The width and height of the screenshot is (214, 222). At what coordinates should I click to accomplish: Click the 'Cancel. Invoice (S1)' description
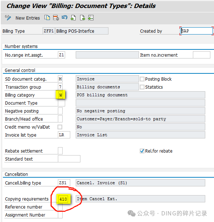140,183
